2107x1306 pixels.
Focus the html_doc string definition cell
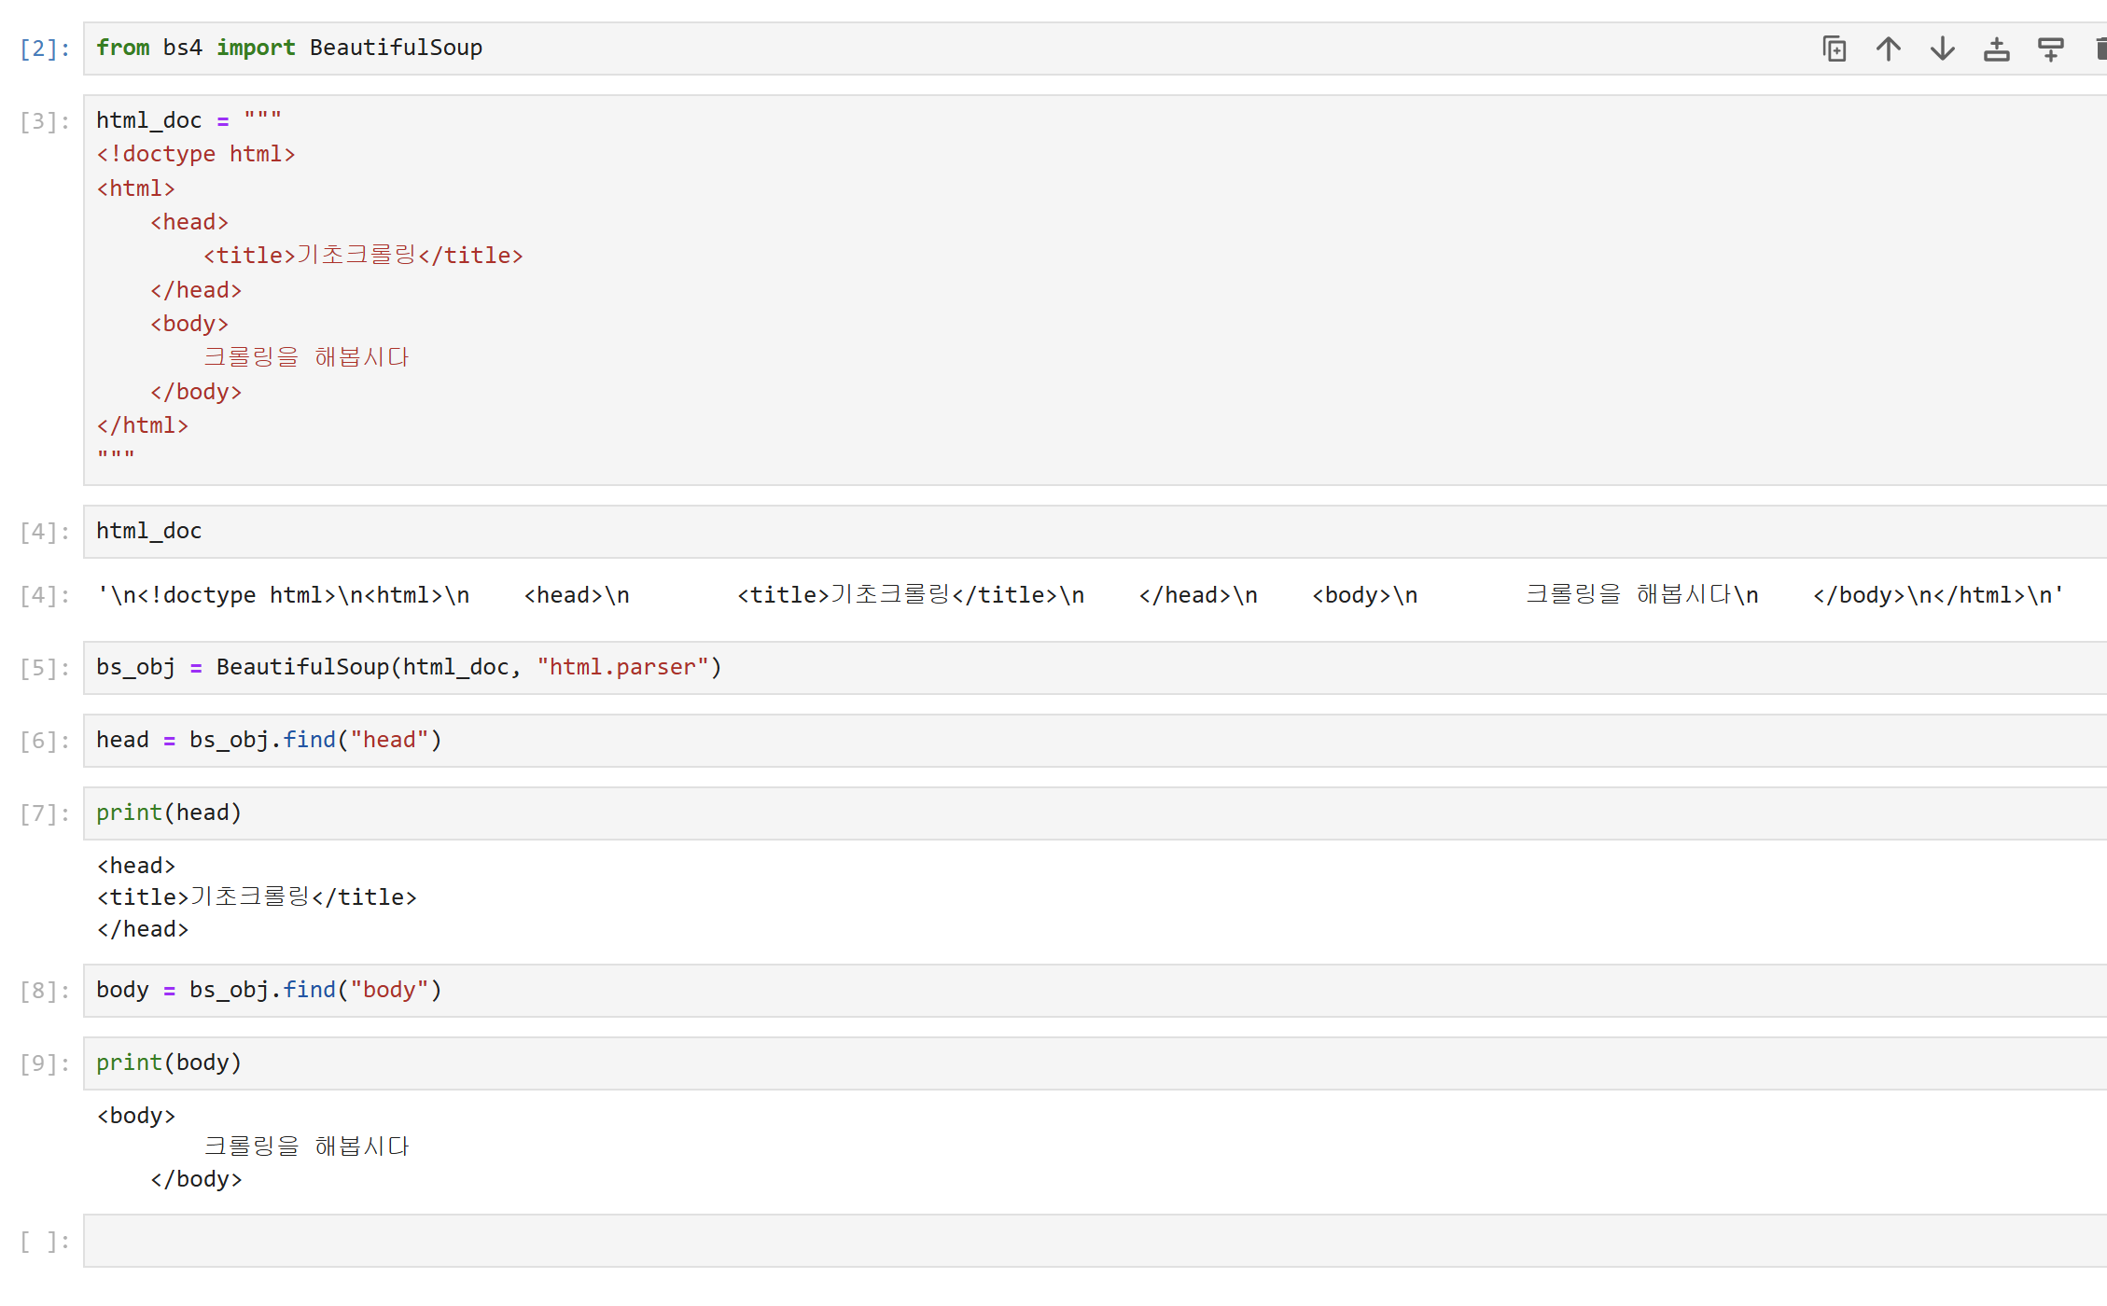840,289
